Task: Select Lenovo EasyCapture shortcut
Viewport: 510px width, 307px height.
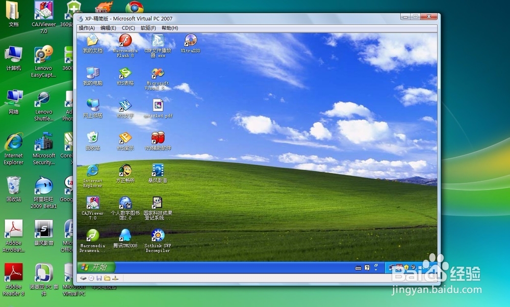Action: (43, 62)
